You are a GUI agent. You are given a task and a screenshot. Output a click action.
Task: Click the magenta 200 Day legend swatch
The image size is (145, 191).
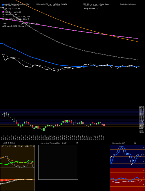(3, 12)
